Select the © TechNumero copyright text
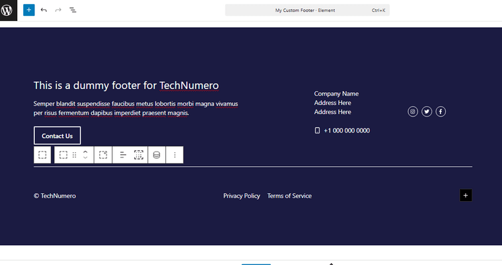The image size is (502, 265). pos(55,196)
